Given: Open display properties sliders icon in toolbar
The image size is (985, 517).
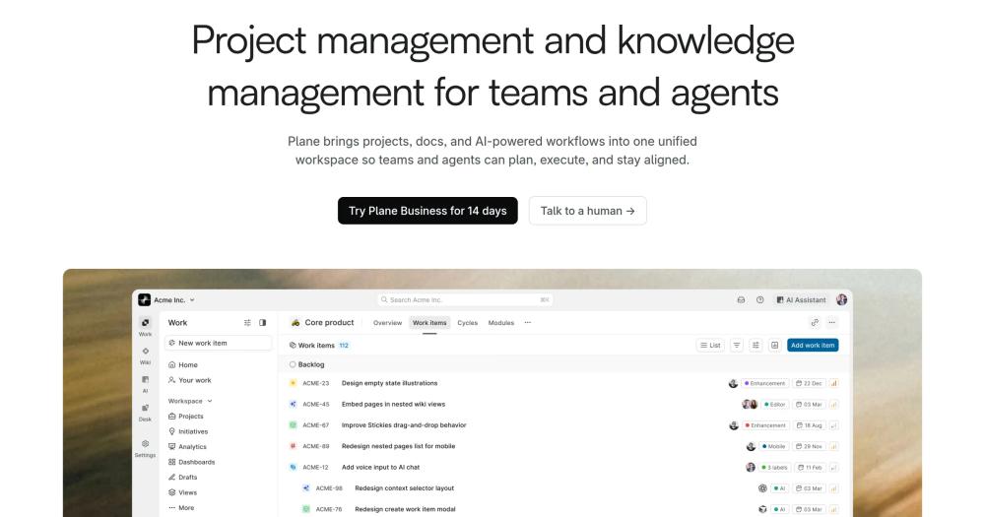Looking at the screenshot, I should click(x=755, y=345).
